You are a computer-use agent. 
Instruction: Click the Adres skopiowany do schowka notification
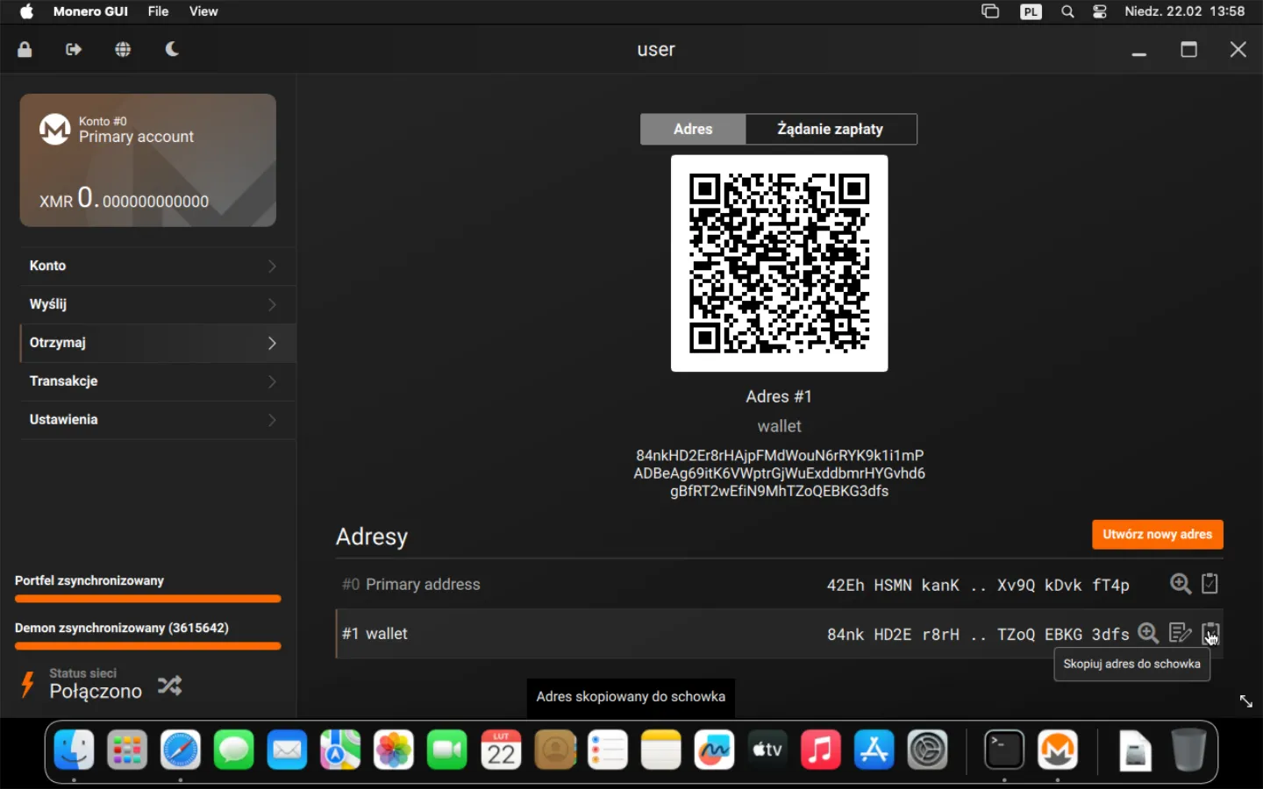pos(631,697)
